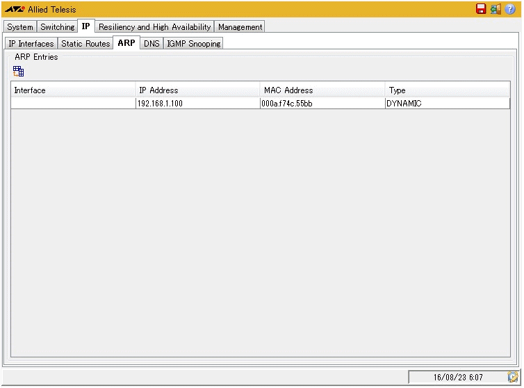
Task: Sort by Type column header
Action: pyautogui.click(x=448, y=90)
